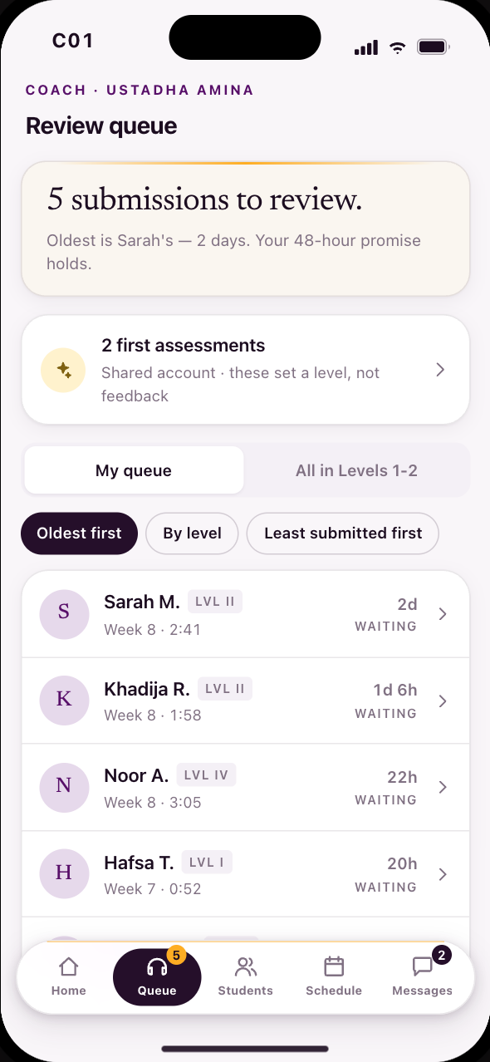
Task: Tap Sarah M.'s S avatar
Action: (64, 615)
